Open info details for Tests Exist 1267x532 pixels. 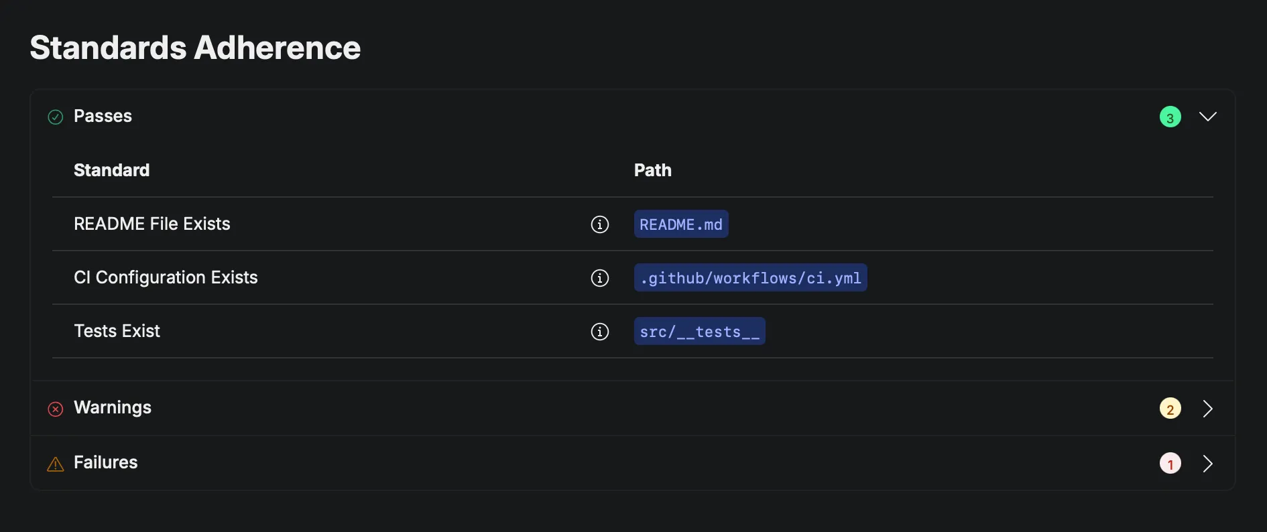coord(599,332)
